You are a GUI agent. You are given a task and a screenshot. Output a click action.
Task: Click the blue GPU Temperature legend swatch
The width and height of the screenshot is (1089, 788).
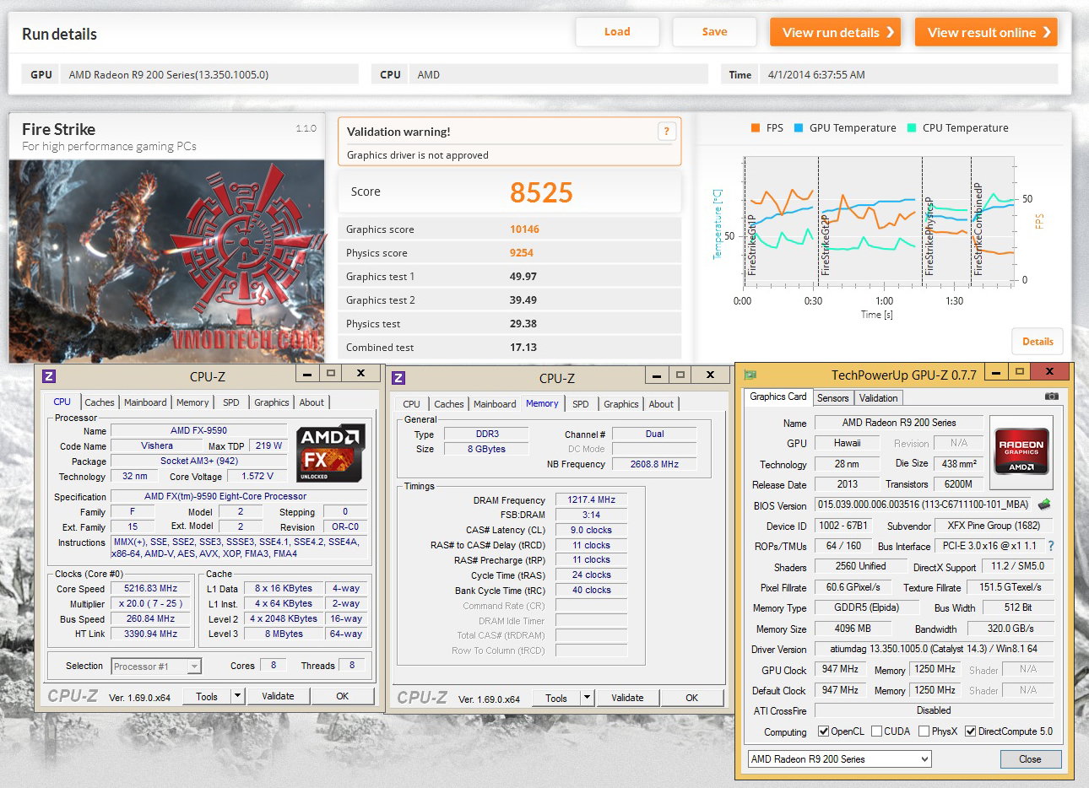798,128
